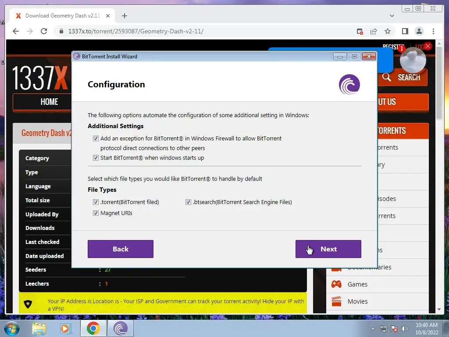This screenshot has height=337, width=449.
Task: Click network tray icon
Action: [383, 329]
